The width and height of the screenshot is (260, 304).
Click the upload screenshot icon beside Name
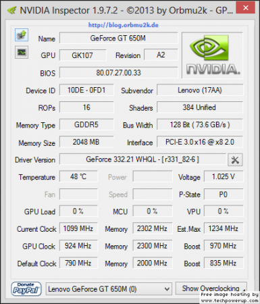point(22,35)
